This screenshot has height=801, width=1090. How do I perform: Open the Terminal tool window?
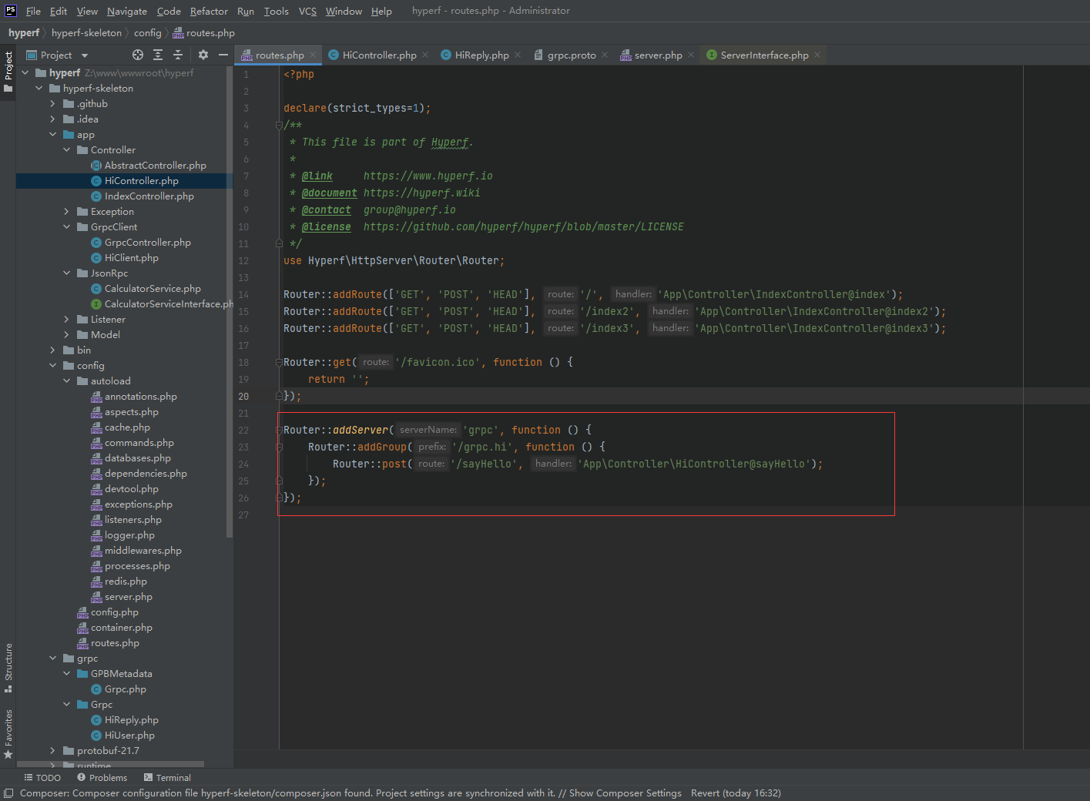pos(166,777)
